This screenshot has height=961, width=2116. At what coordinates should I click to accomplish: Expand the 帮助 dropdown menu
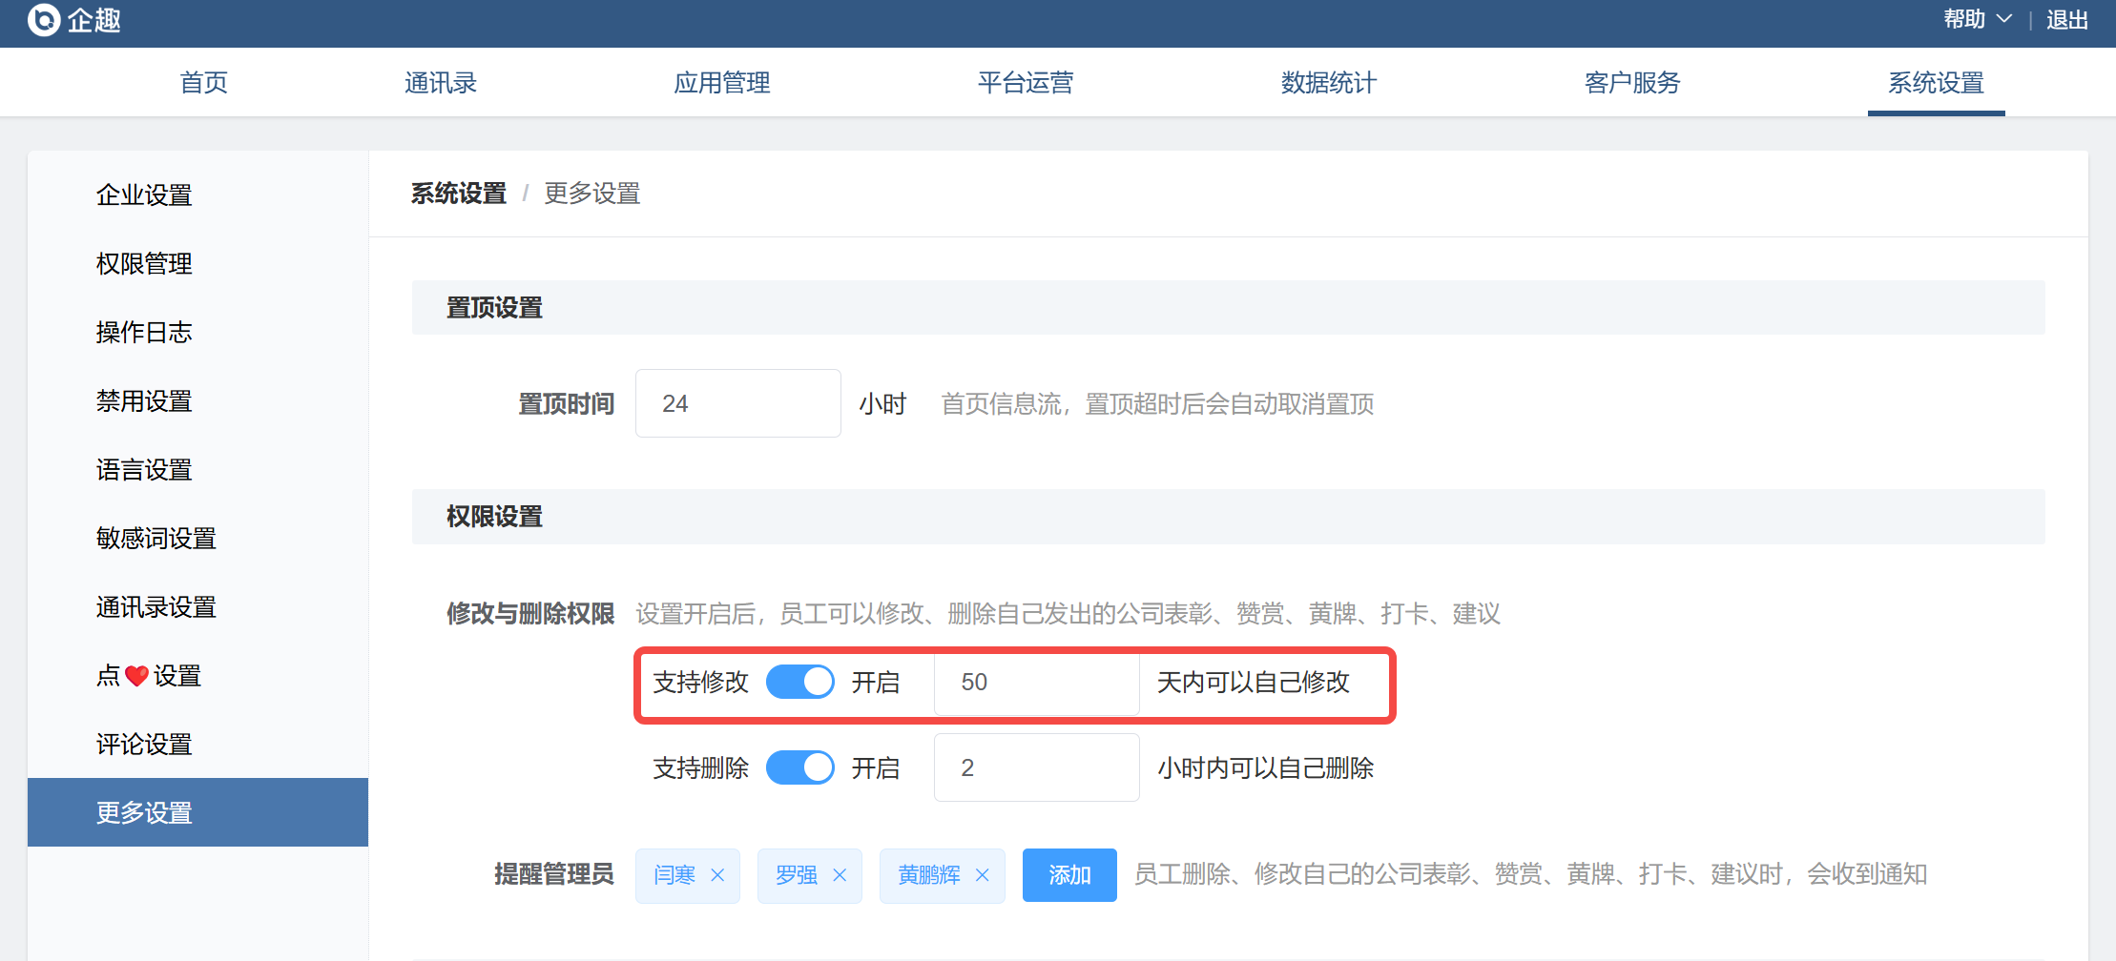1977,20
